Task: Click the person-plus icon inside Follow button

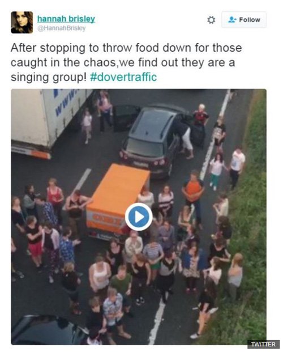Action: pyautogui.click(x=232, y=20)
